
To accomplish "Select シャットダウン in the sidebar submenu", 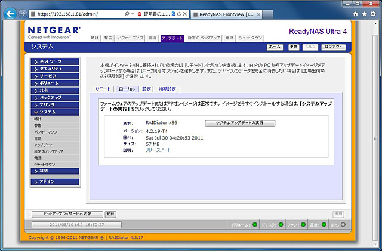I will click(45, 164).
